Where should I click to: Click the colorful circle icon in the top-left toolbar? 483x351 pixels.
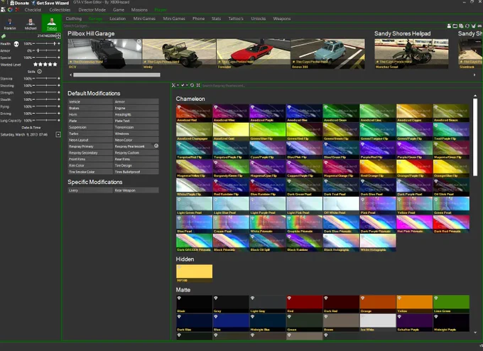coord(10,10)
